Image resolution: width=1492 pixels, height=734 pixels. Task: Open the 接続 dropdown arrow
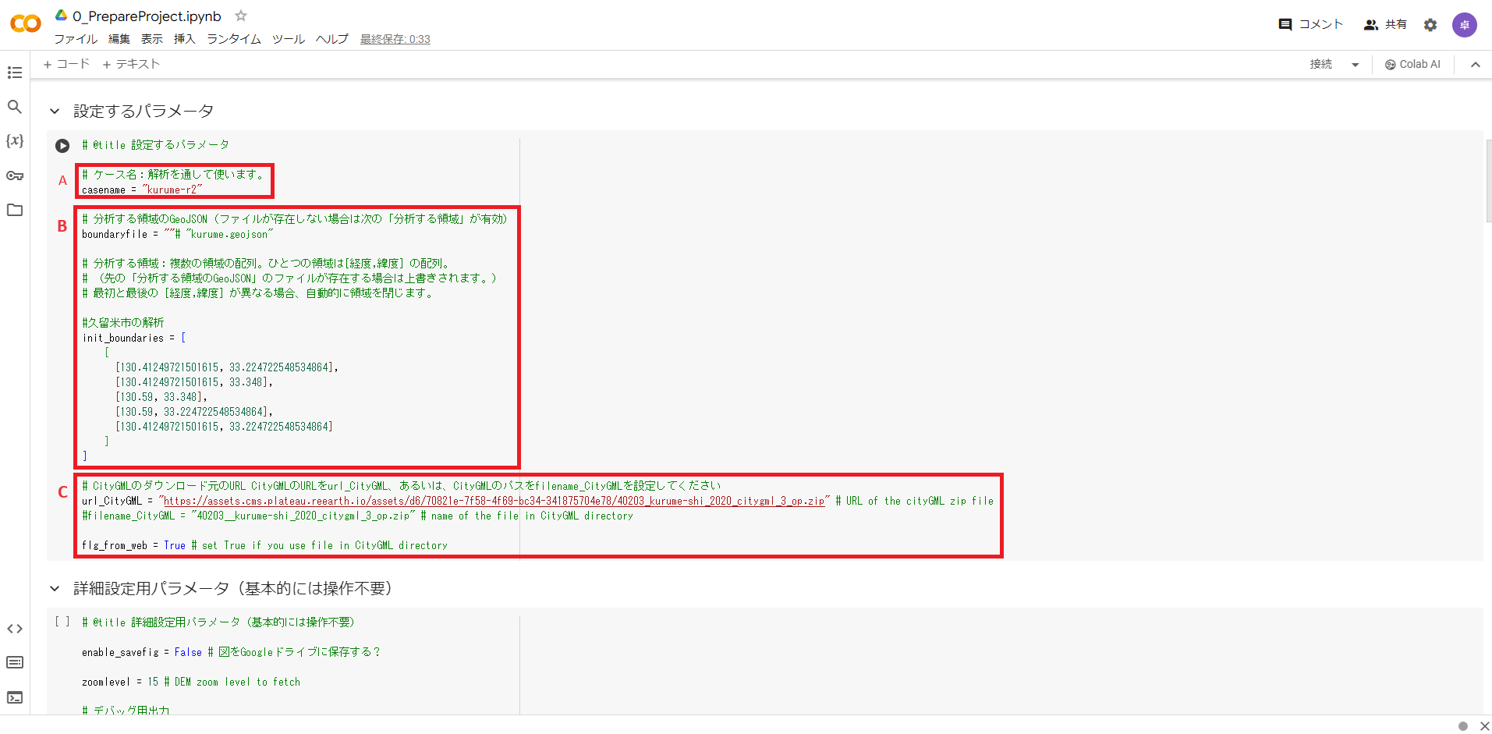pyautogui.click(x=1355, y=65)
